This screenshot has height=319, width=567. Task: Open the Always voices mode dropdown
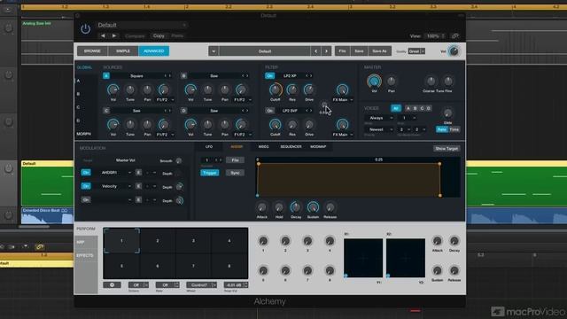coord(379,118)
